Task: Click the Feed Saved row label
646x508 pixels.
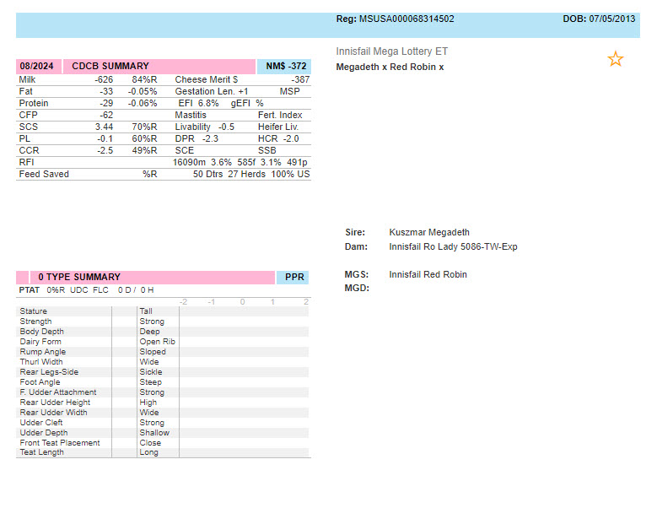Action: coord(44,174)
